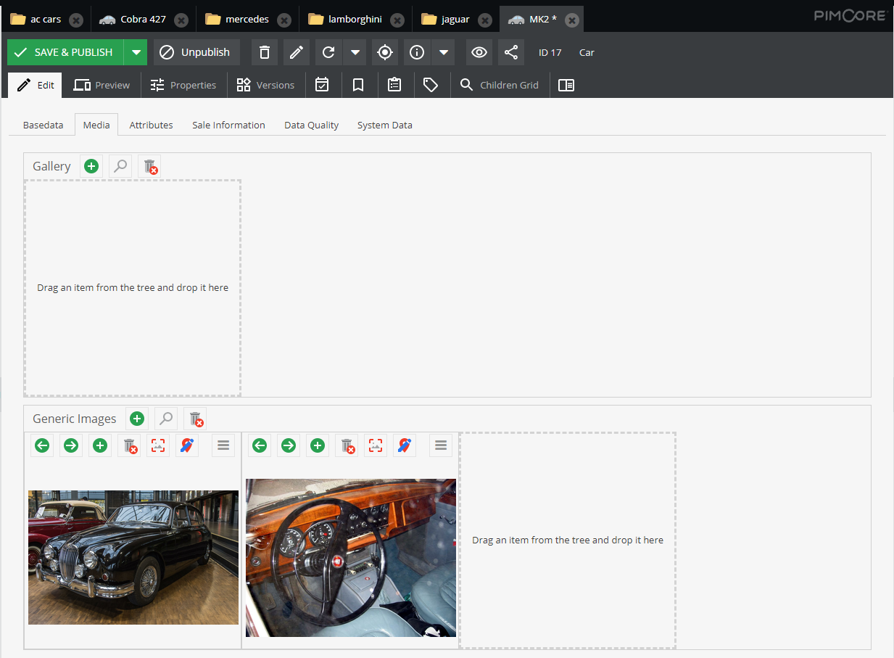Viewport: 894px width, 658px height.
Task: Switch to the Cobra 427 tab
Action: click(144, 20)
